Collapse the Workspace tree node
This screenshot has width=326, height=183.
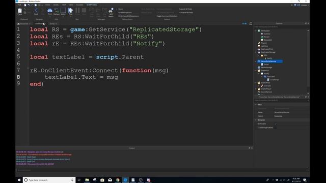click(x=256, y=30)
